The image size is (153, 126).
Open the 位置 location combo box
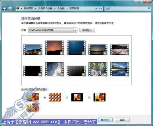[x=53, y=30]
